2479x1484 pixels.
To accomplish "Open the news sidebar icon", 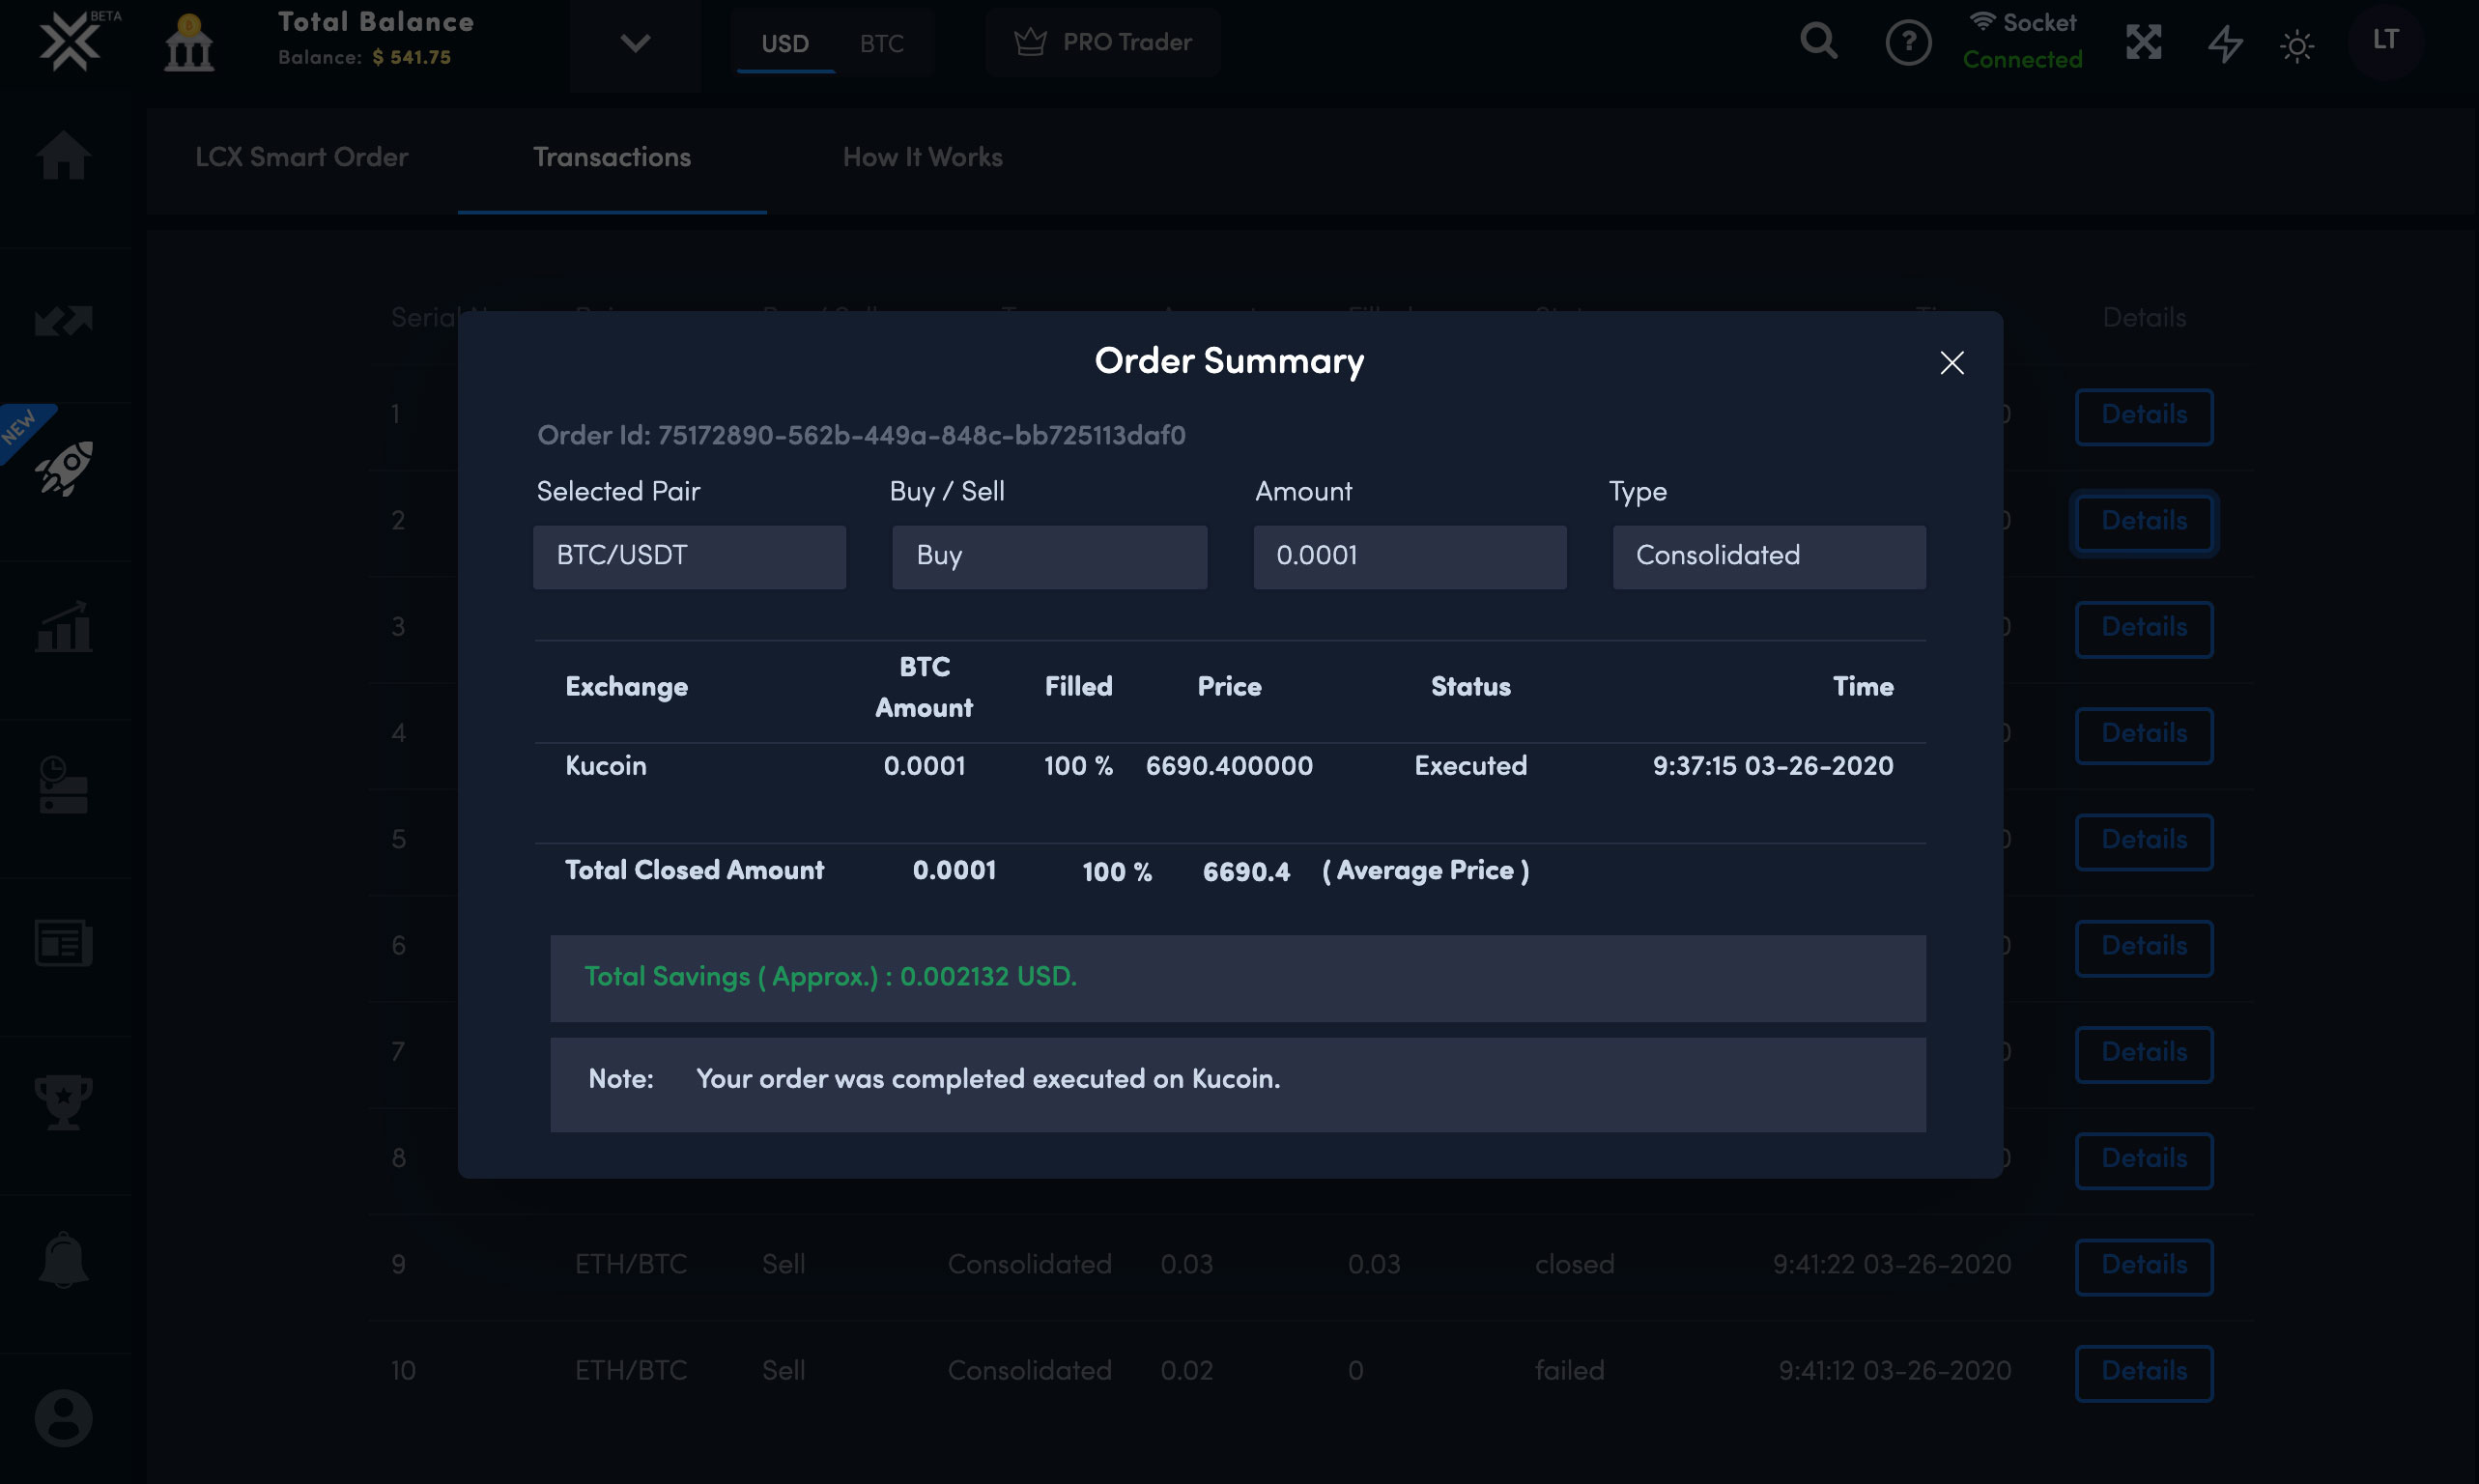I will tap(63, 941).
